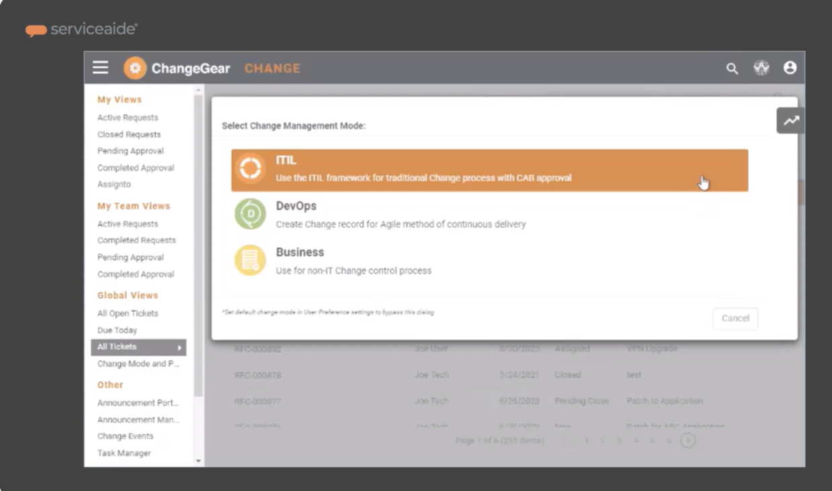Open the Announcement Port... item

pyautogui.click(x=138, y=403)
